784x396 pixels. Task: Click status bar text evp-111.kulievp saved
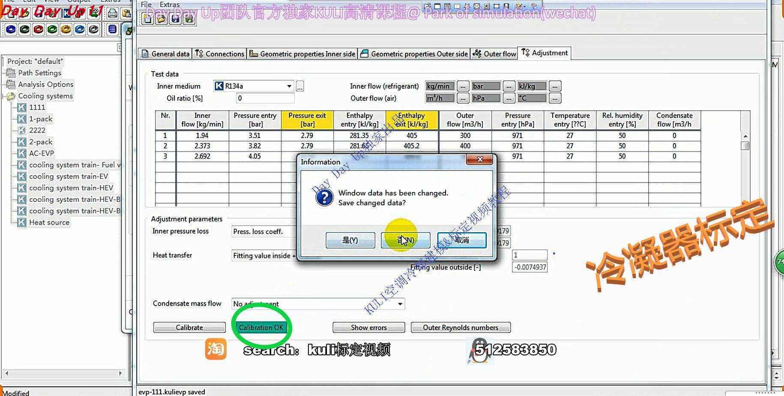click(172, 392)
